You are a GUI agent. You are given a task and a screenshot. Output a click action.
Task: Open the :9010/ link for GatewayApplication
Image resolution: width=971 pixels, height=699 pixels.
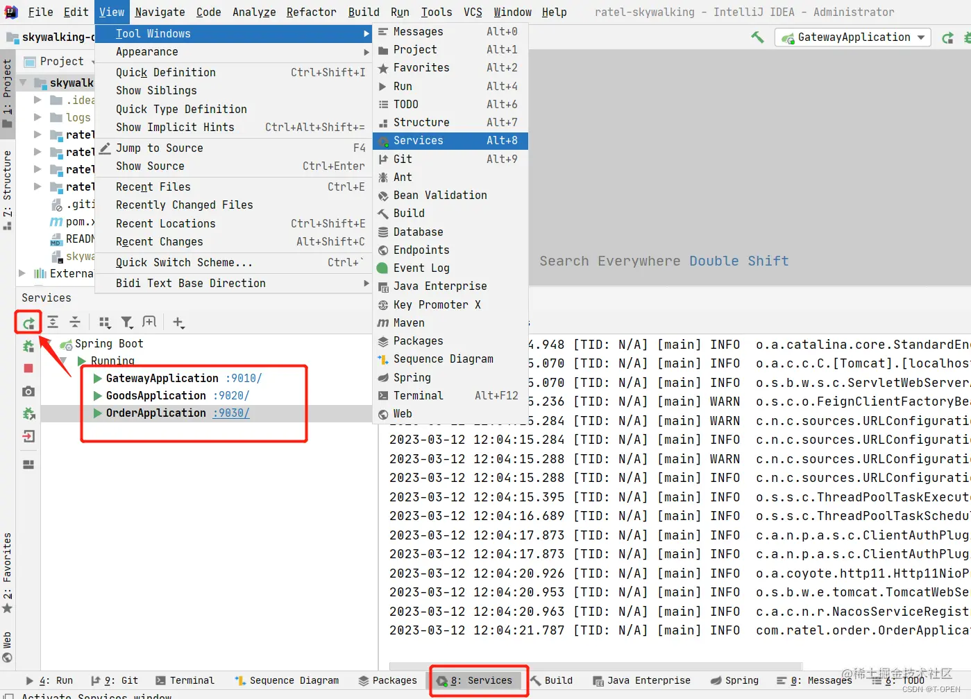[x=244, y=378]
